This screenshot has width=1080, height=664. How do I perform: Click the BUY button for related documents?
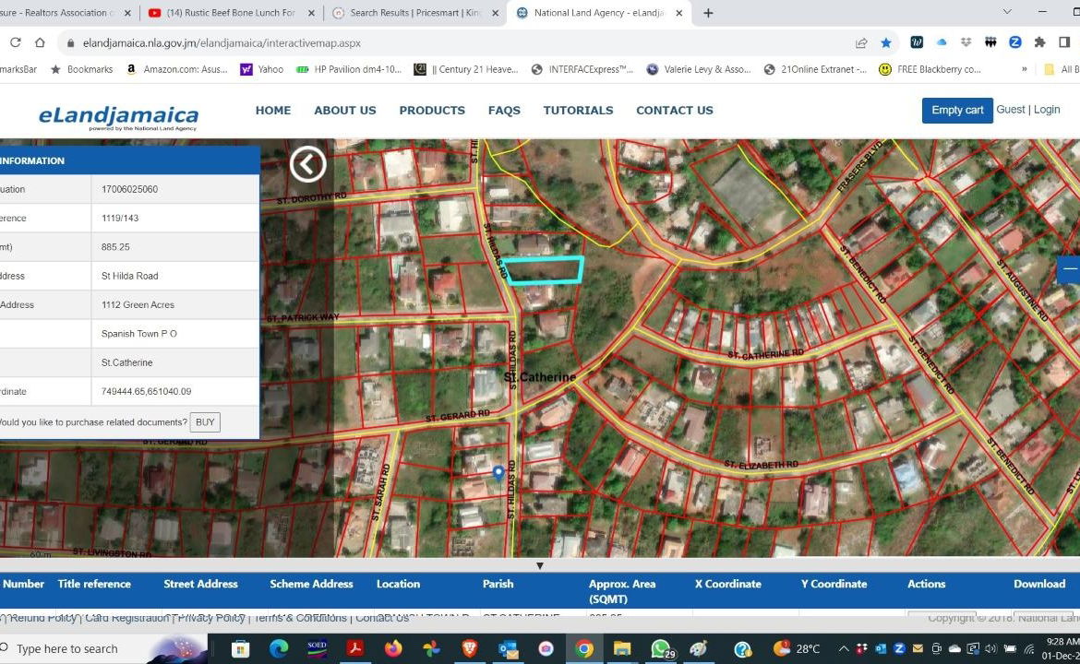click(x=205, y=422)
